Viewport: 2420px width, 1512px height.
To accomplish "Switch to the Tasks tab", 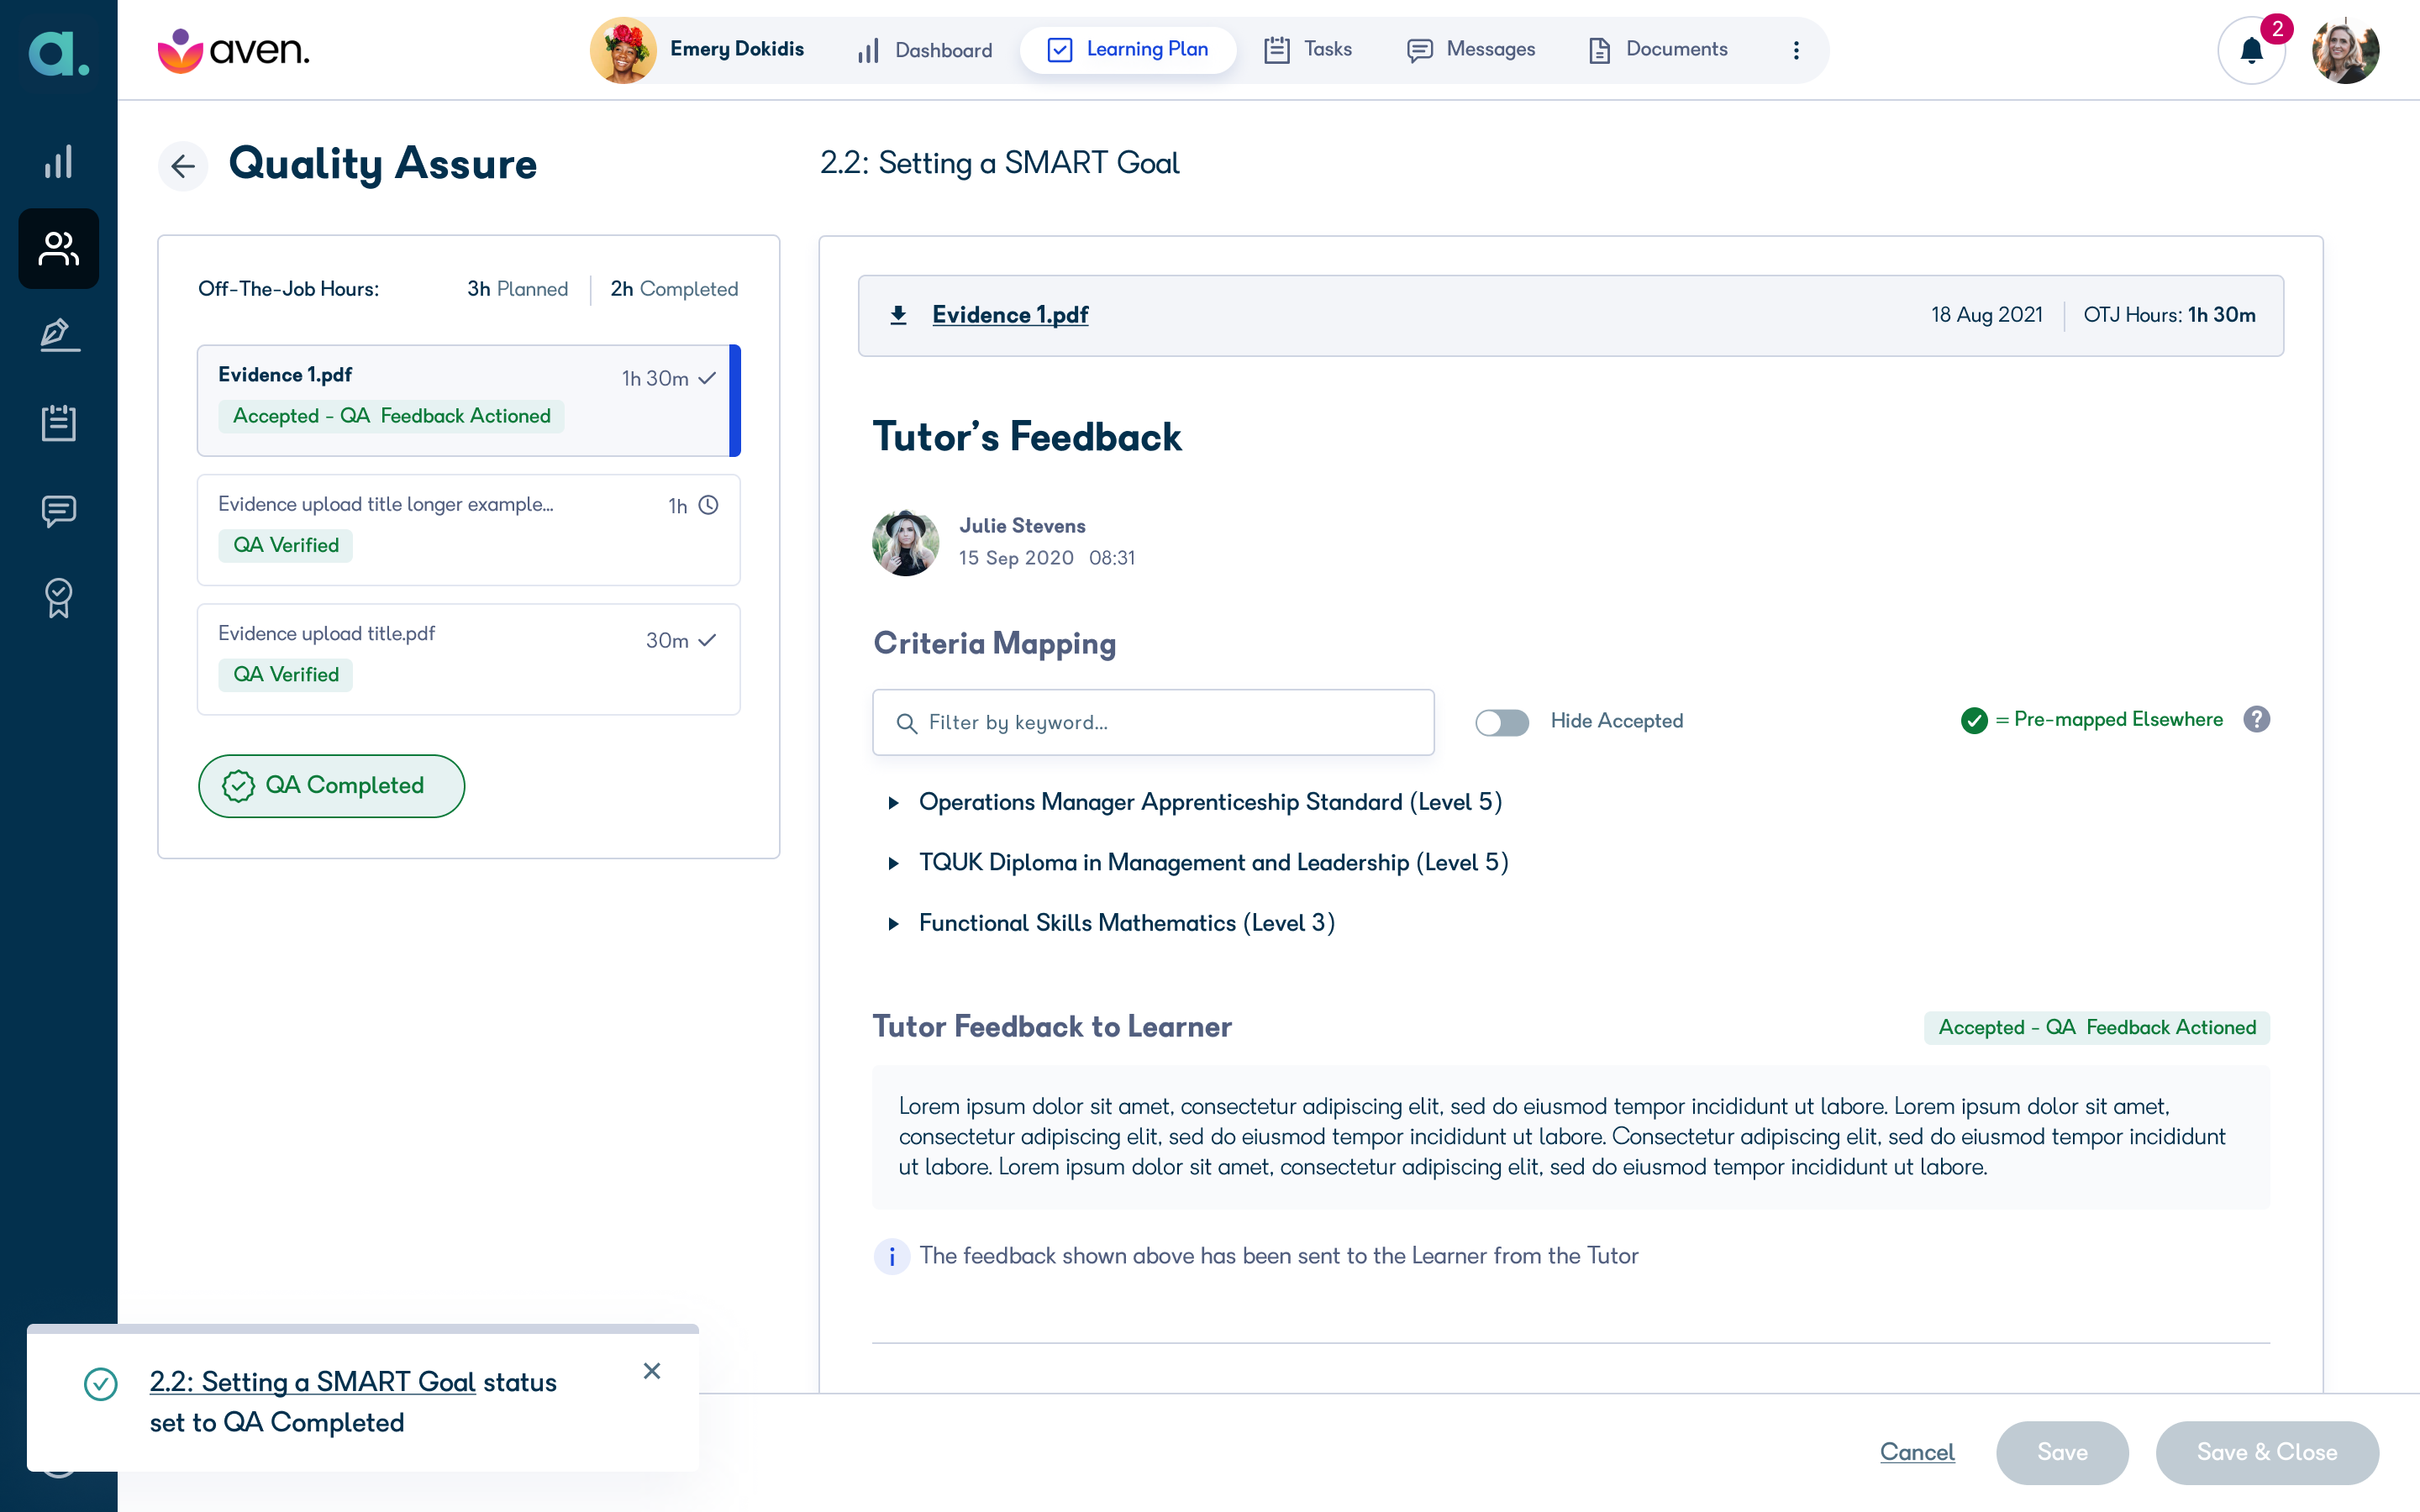I will 1307,50.
